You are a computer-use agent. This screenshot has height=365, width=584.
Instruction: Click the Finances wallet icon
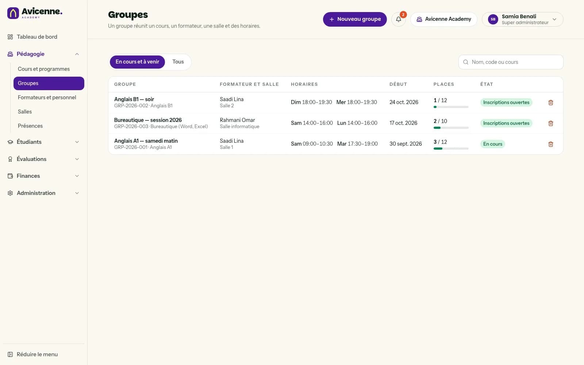tap(10, 176)
